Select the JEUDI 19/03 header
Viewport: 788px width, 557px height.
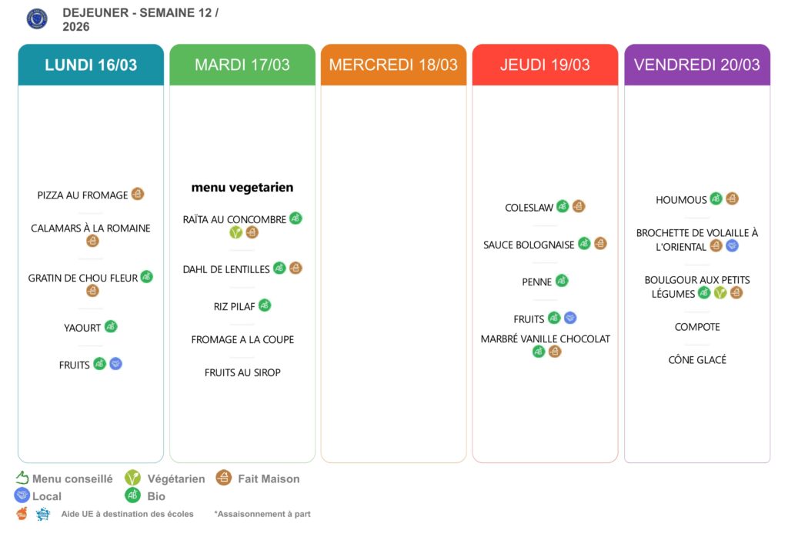click(x=545, y=65)
